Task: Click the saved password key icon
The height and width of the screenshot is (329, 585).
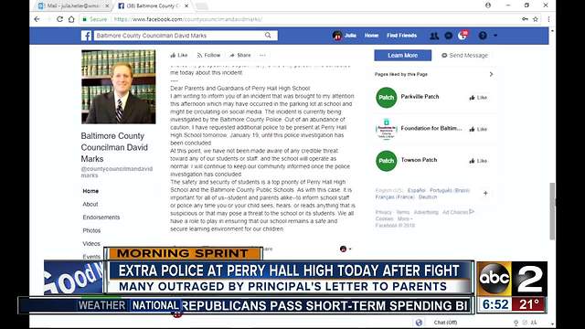Action: click(525, 19)
